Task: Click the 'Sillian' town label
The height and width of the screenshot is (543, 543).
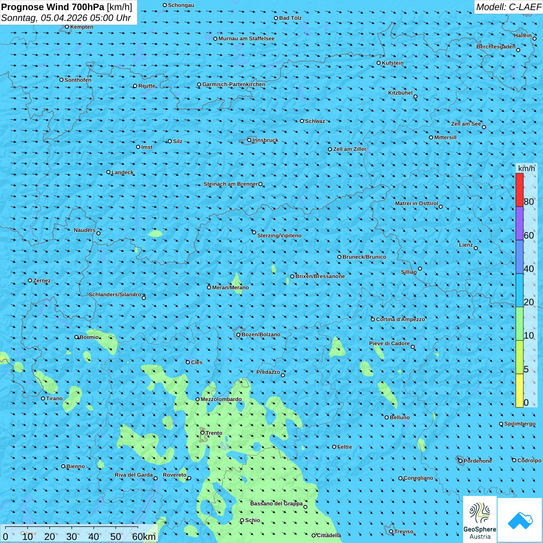Action: click(409, 272)
